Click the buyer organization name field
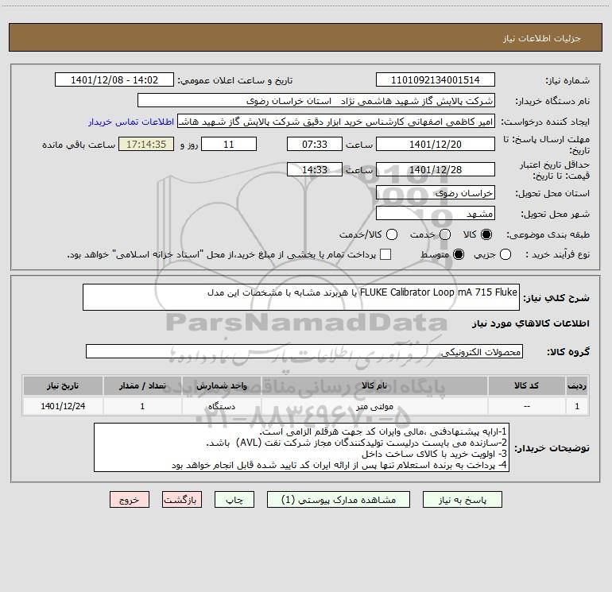Image resolution: width=612 pixels, height=592 pixels. tap(316, 101)
